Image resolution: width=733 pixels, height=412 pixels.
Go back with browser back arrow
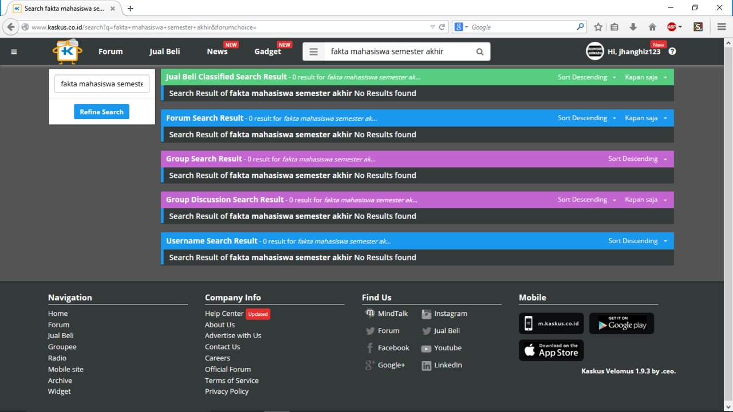(x=11, y=27)
